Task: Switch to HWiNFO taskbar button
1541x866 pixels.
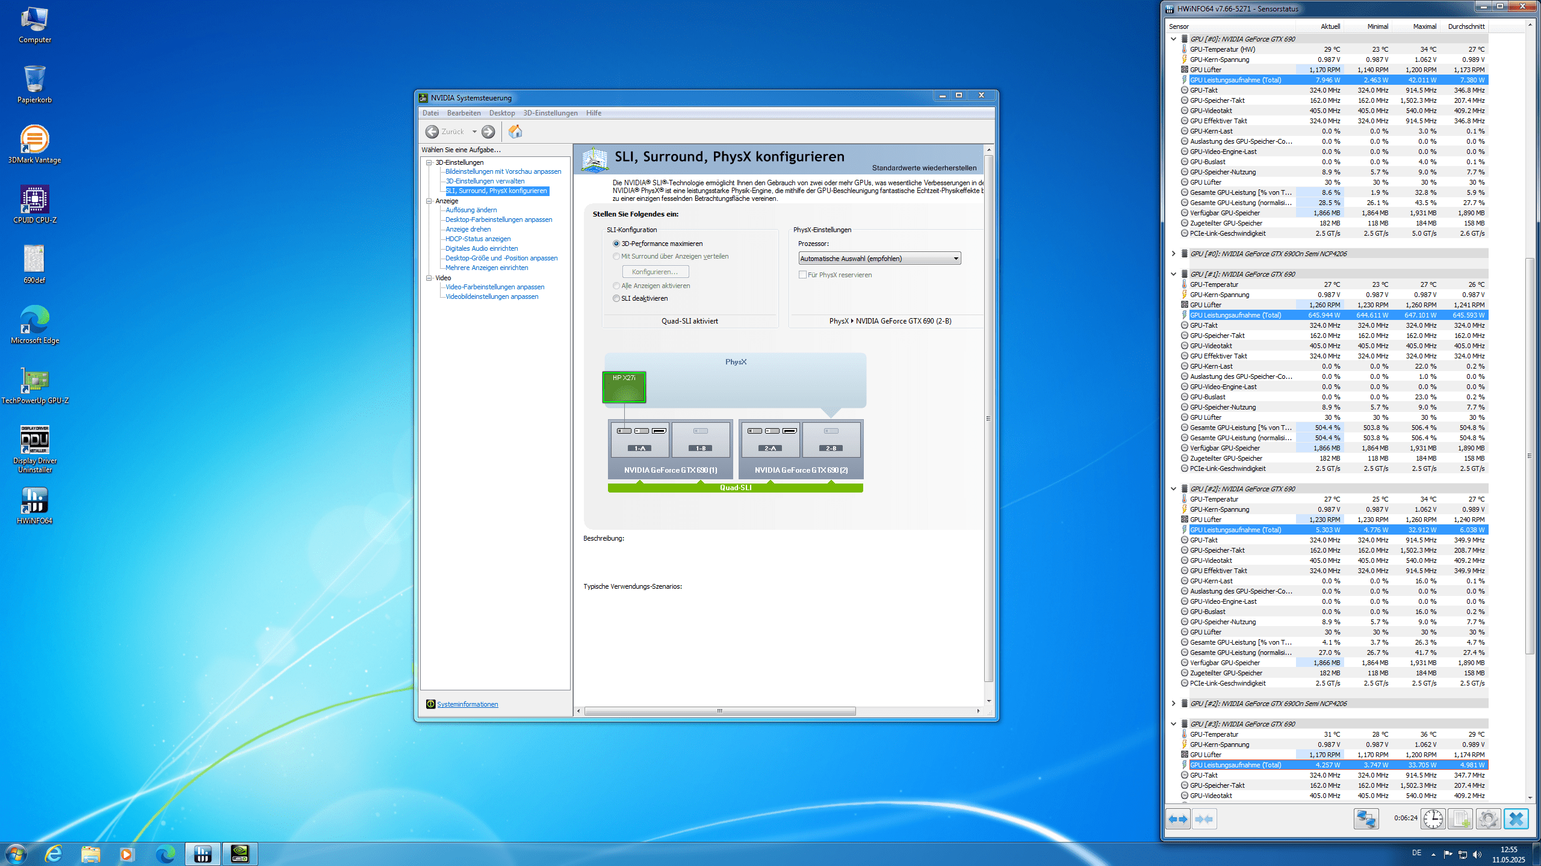Action: 203,854
